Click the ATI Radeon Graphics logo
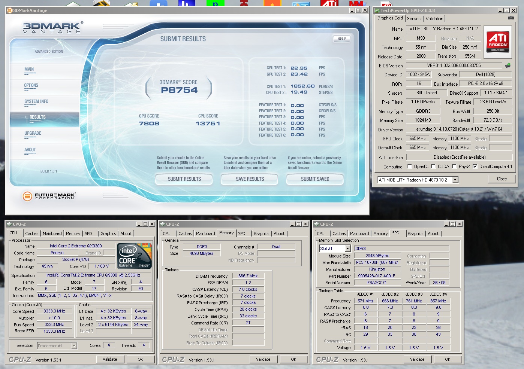 (x=498, y=42)
